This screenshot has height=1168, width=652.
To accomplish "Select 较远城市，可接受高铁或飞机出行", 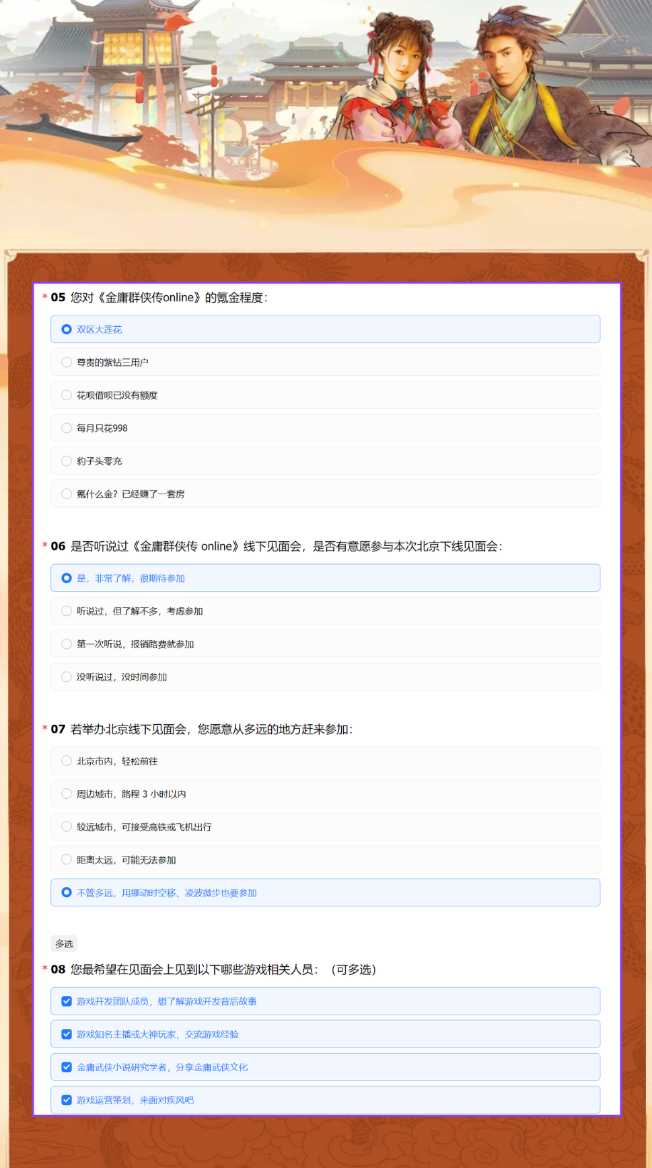I will (x=325, y=827).
